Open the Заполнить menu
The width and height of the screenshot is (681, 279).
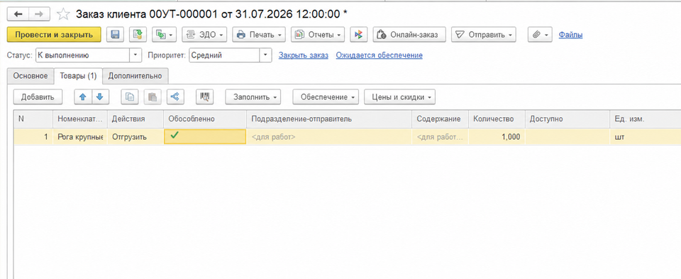[x=253, y=97]
